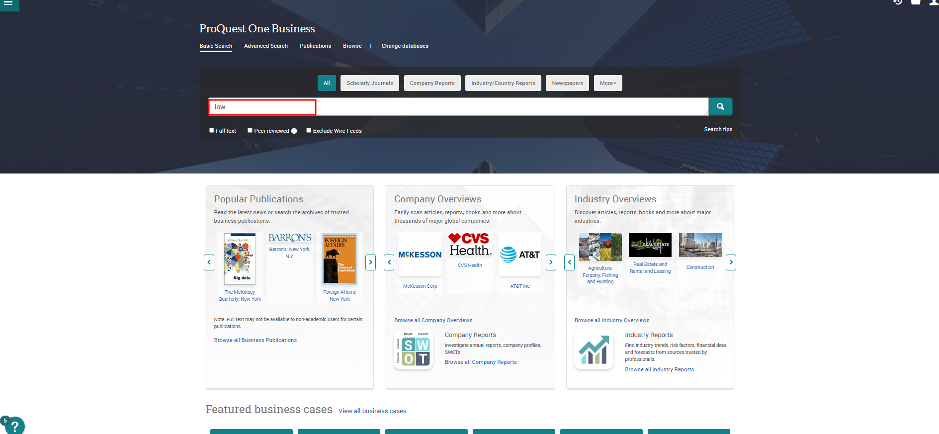Toggle Exclude Wire Feeds checkbox
939x434 pixels.
309,130
